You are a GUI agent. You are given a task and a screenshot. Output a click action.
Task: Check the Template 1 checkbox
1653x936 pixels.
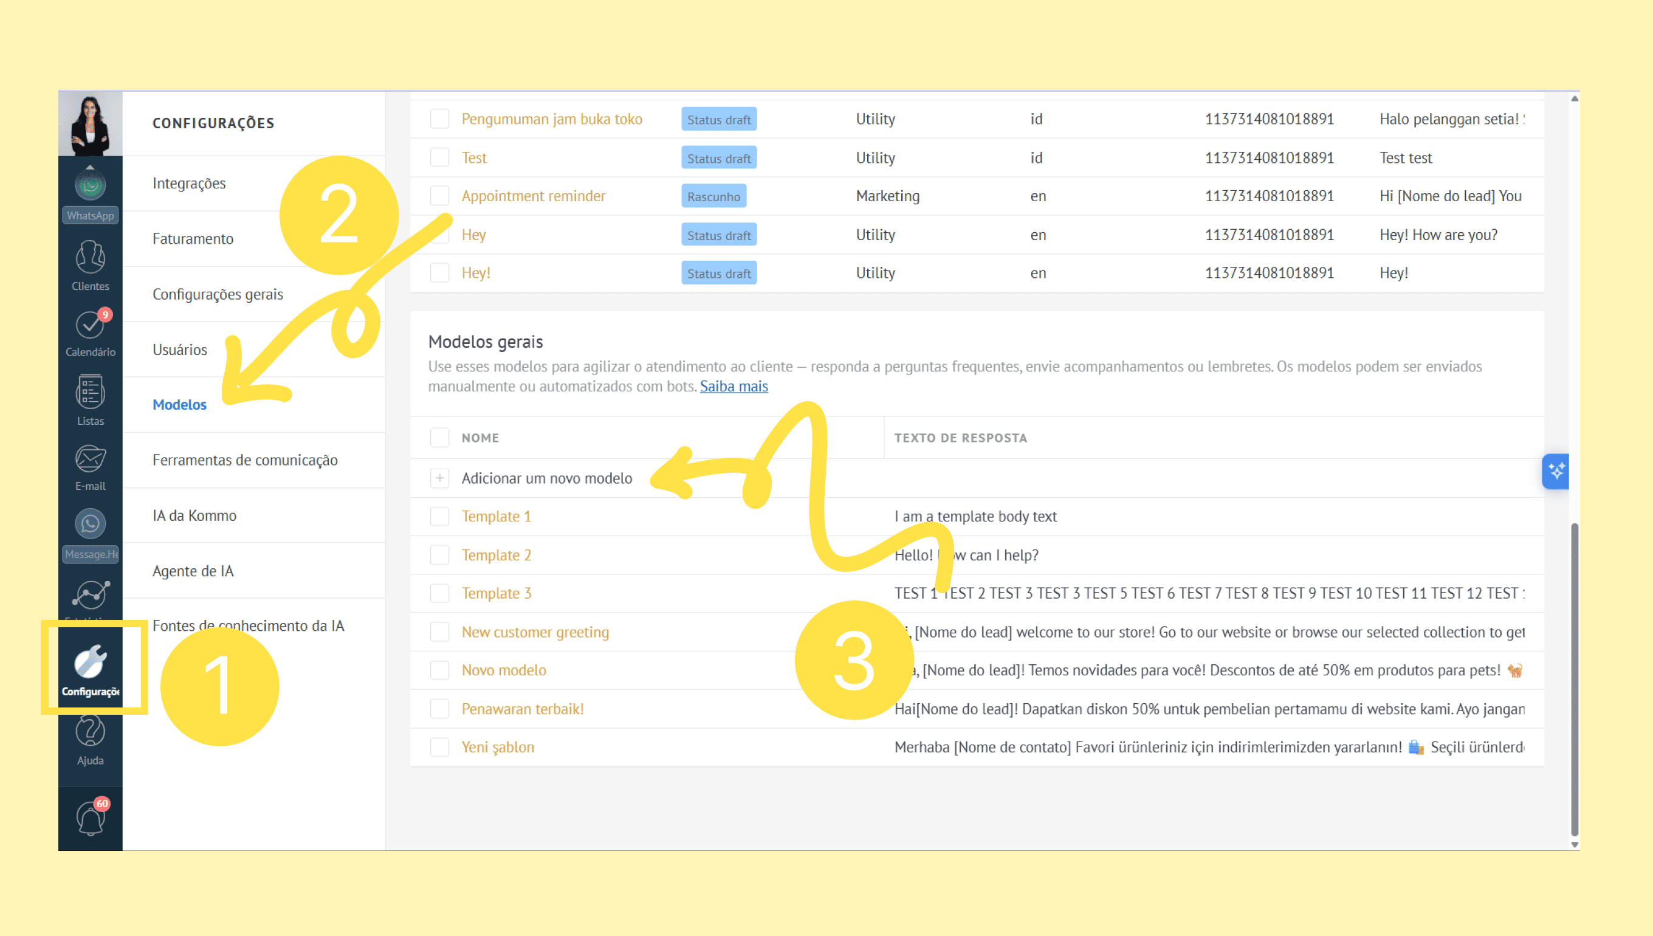click(x=439, y=516)
